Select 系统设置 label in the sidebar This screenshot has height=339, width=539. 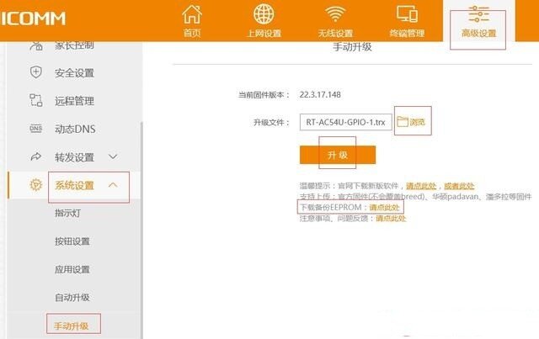click(74, 185)
